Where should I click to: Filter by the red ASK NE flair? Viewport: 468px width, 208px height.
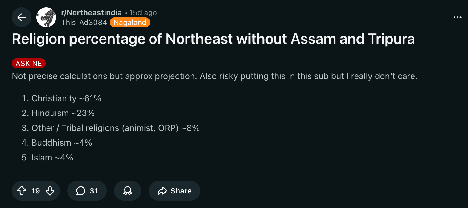click(29, 64)
